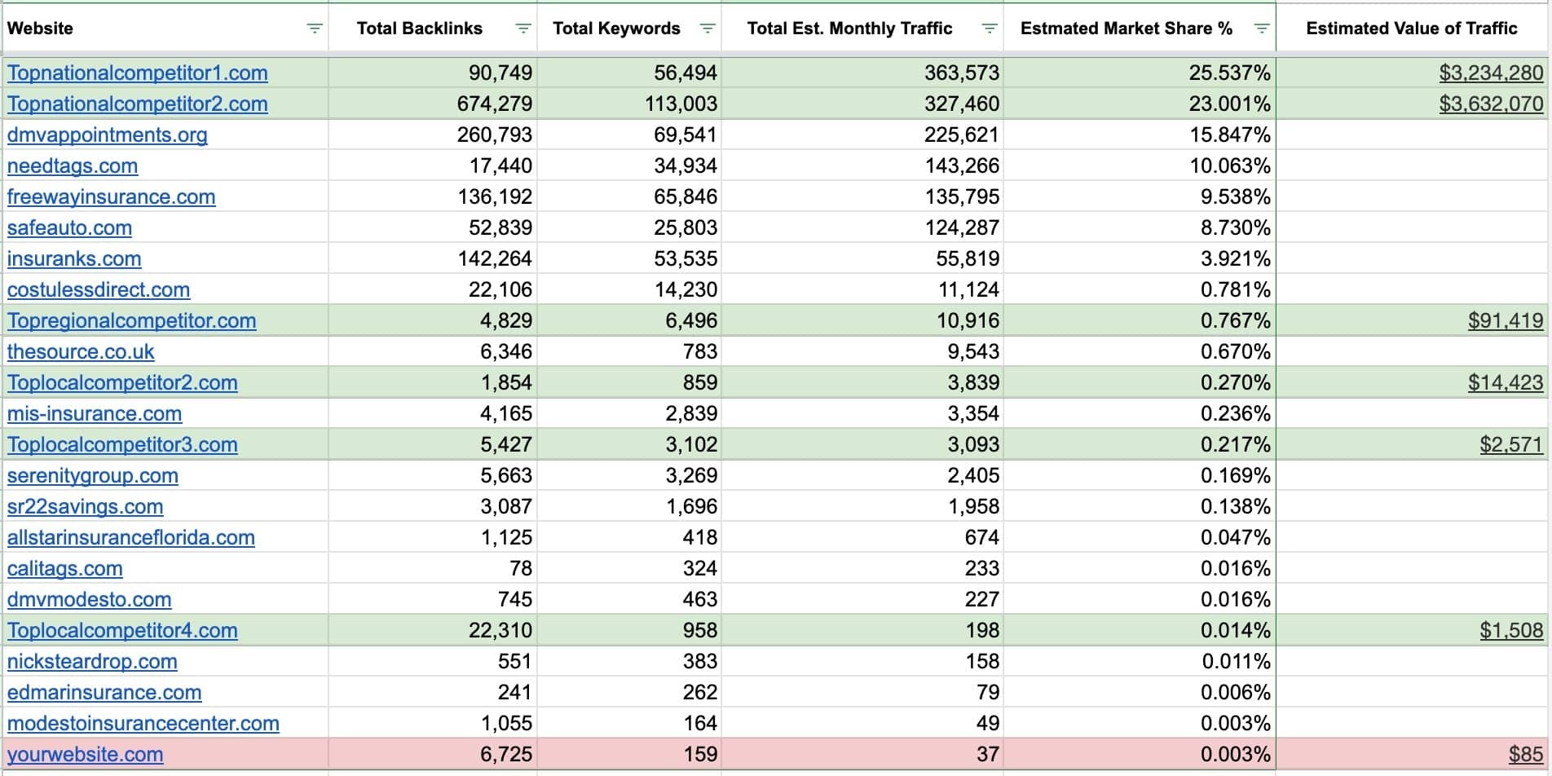Select monthly traffic cell 143,266

862,166
